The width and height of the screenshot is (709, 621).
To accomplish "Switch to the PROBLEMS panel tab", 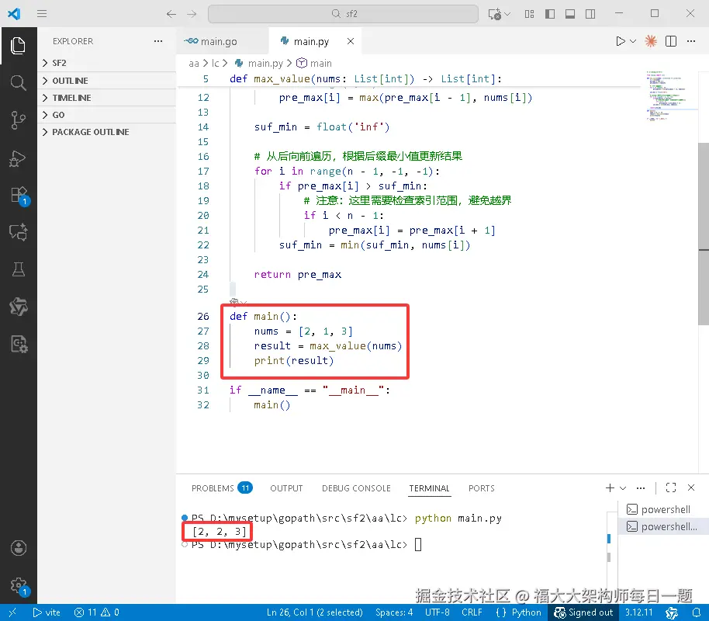I will [x=222, y=488].
